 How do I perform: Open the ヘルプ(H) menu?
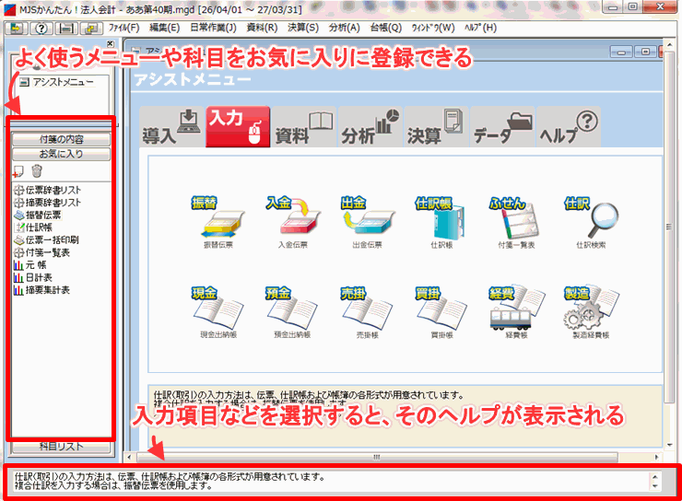pos(480,28)
